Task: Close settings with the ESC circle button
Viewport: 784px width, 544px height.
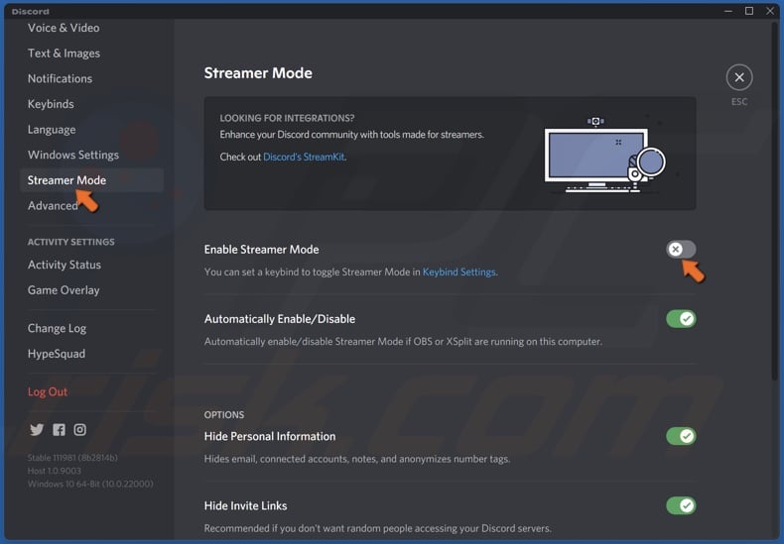Action: point(739,77)
